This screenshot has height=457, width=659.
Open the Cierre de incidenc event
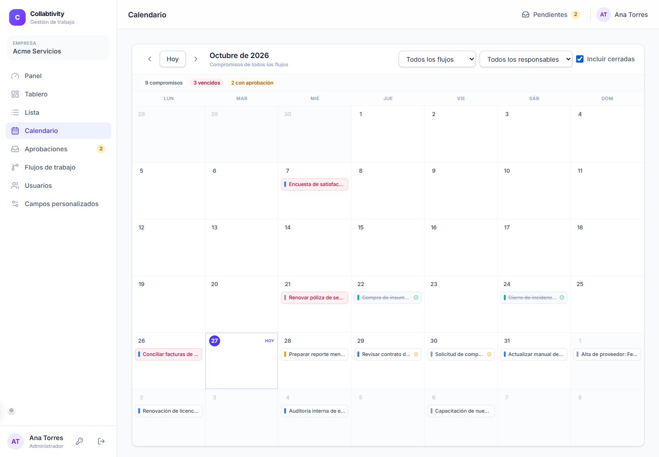534,298
